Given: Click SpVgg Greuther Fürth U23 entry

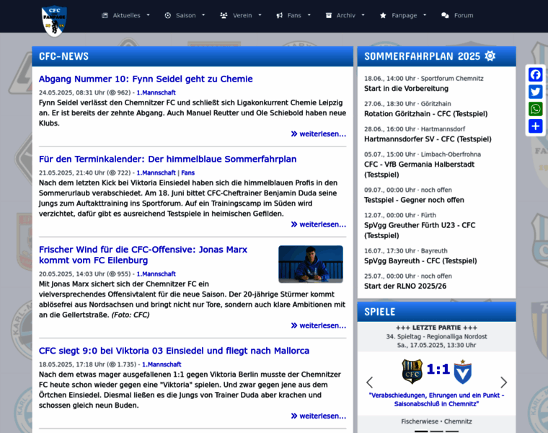Looking at the screenshot, I should tap(420, 230).
